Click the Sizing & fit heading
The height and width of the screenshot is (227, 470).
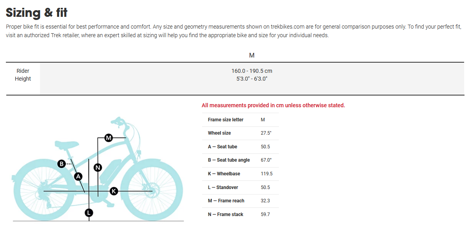pos(36,13)
